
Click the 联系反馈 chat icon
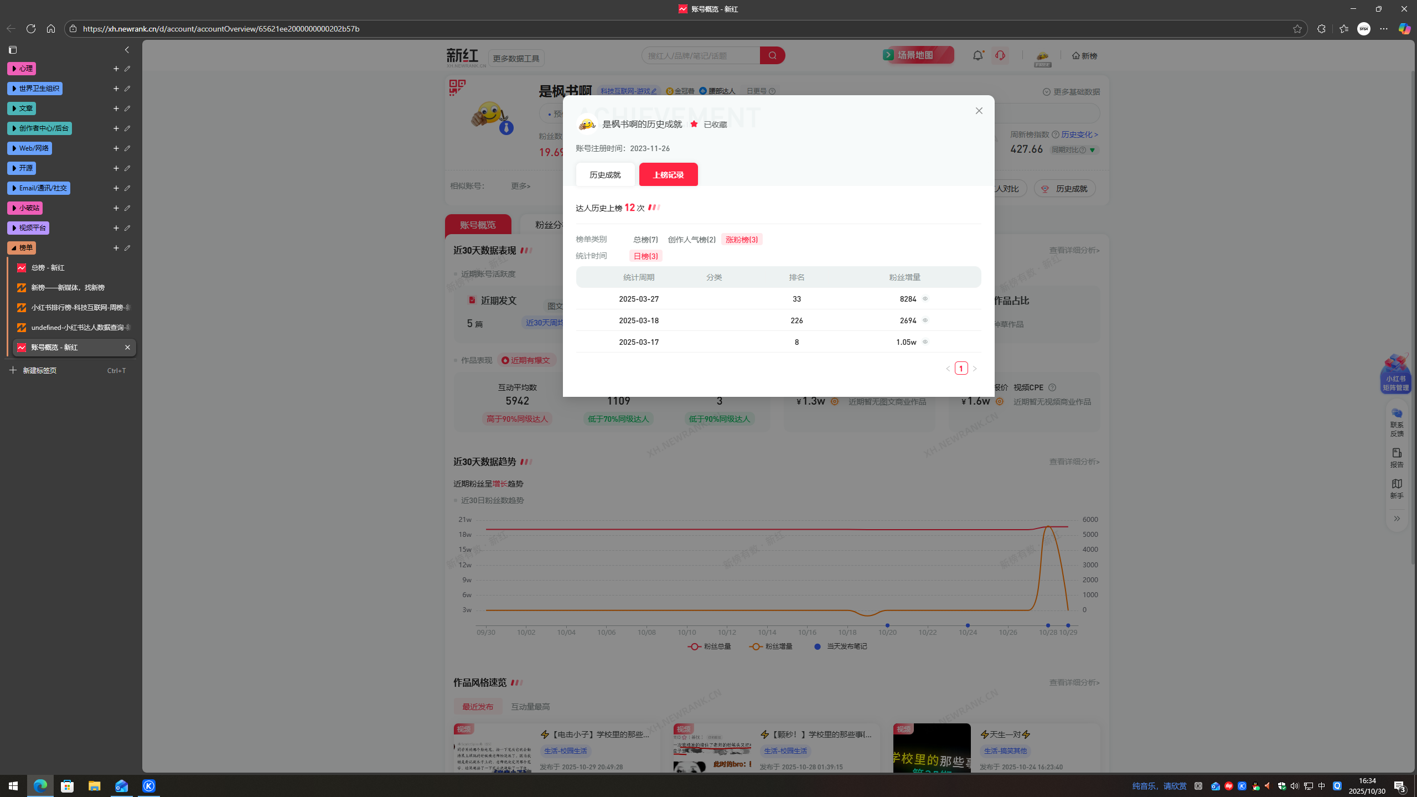[1397, 421]
